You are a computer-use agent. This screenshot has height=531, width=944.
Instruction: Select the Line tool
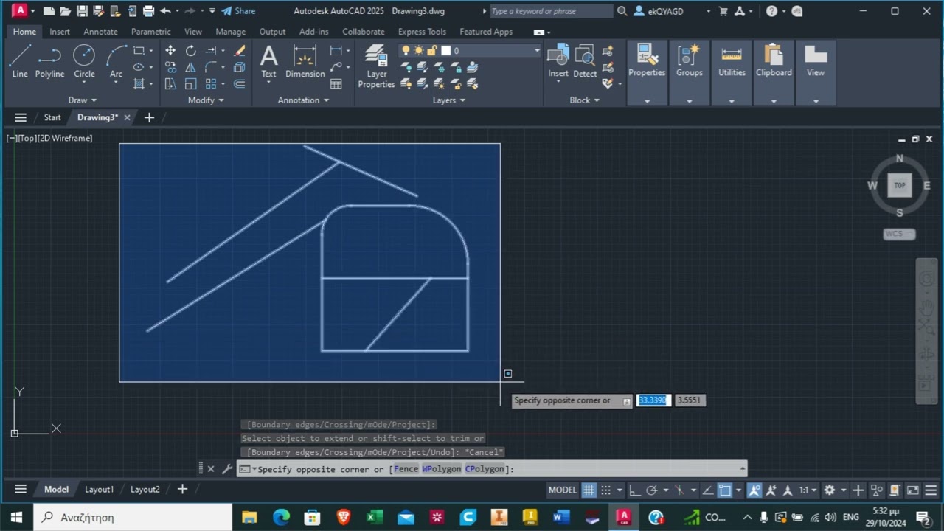tap(20, 60)
